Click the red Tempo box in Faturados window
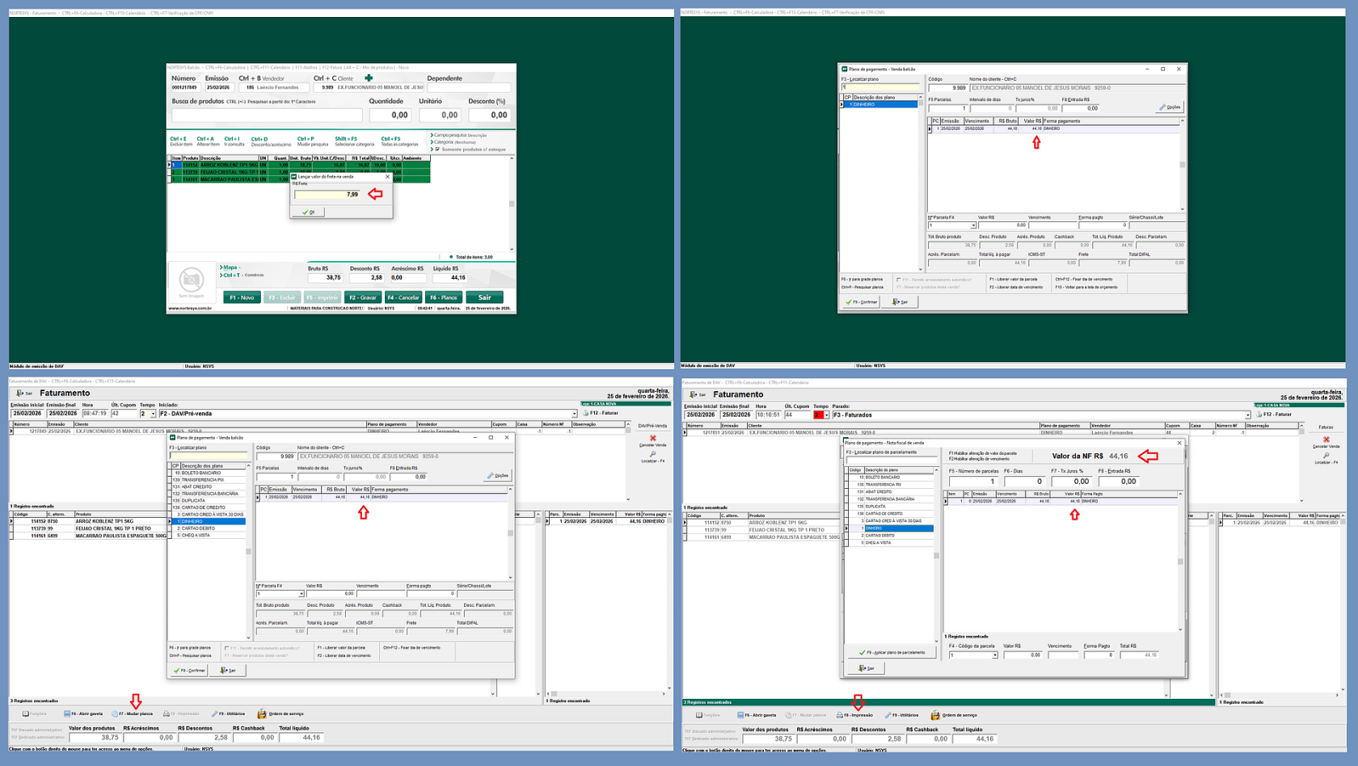 pos(818,415)
